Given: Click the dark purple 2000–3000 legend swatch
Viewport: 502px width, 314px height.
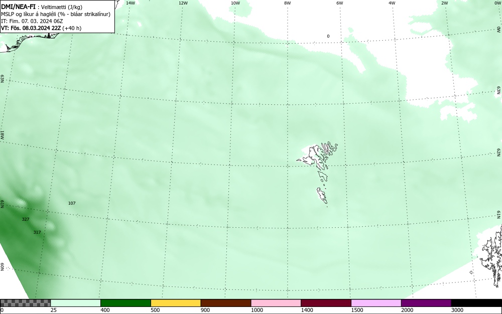Looking at the screenshot, I should tap(426, 303).
